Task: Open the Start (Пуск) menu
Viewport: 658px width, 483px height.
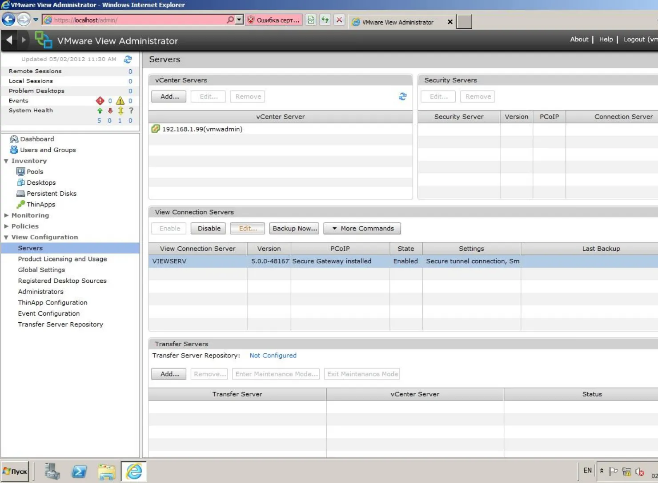Action: point(15,471)
